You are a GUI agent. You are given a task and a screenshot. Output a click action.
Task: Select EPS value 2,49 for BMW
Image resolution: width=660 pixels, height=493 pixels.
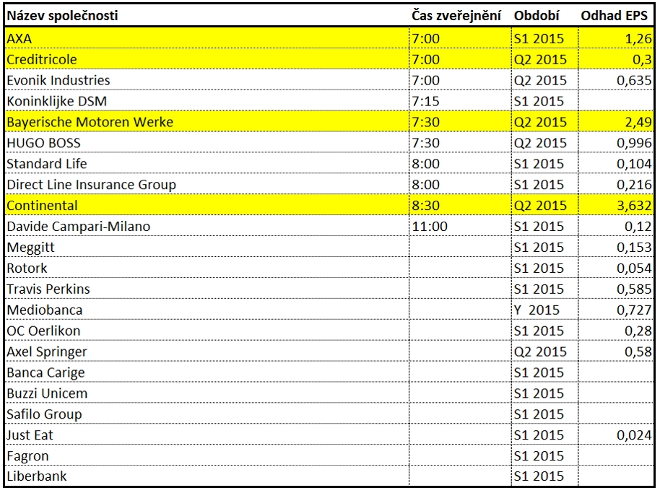pos(638,122)
